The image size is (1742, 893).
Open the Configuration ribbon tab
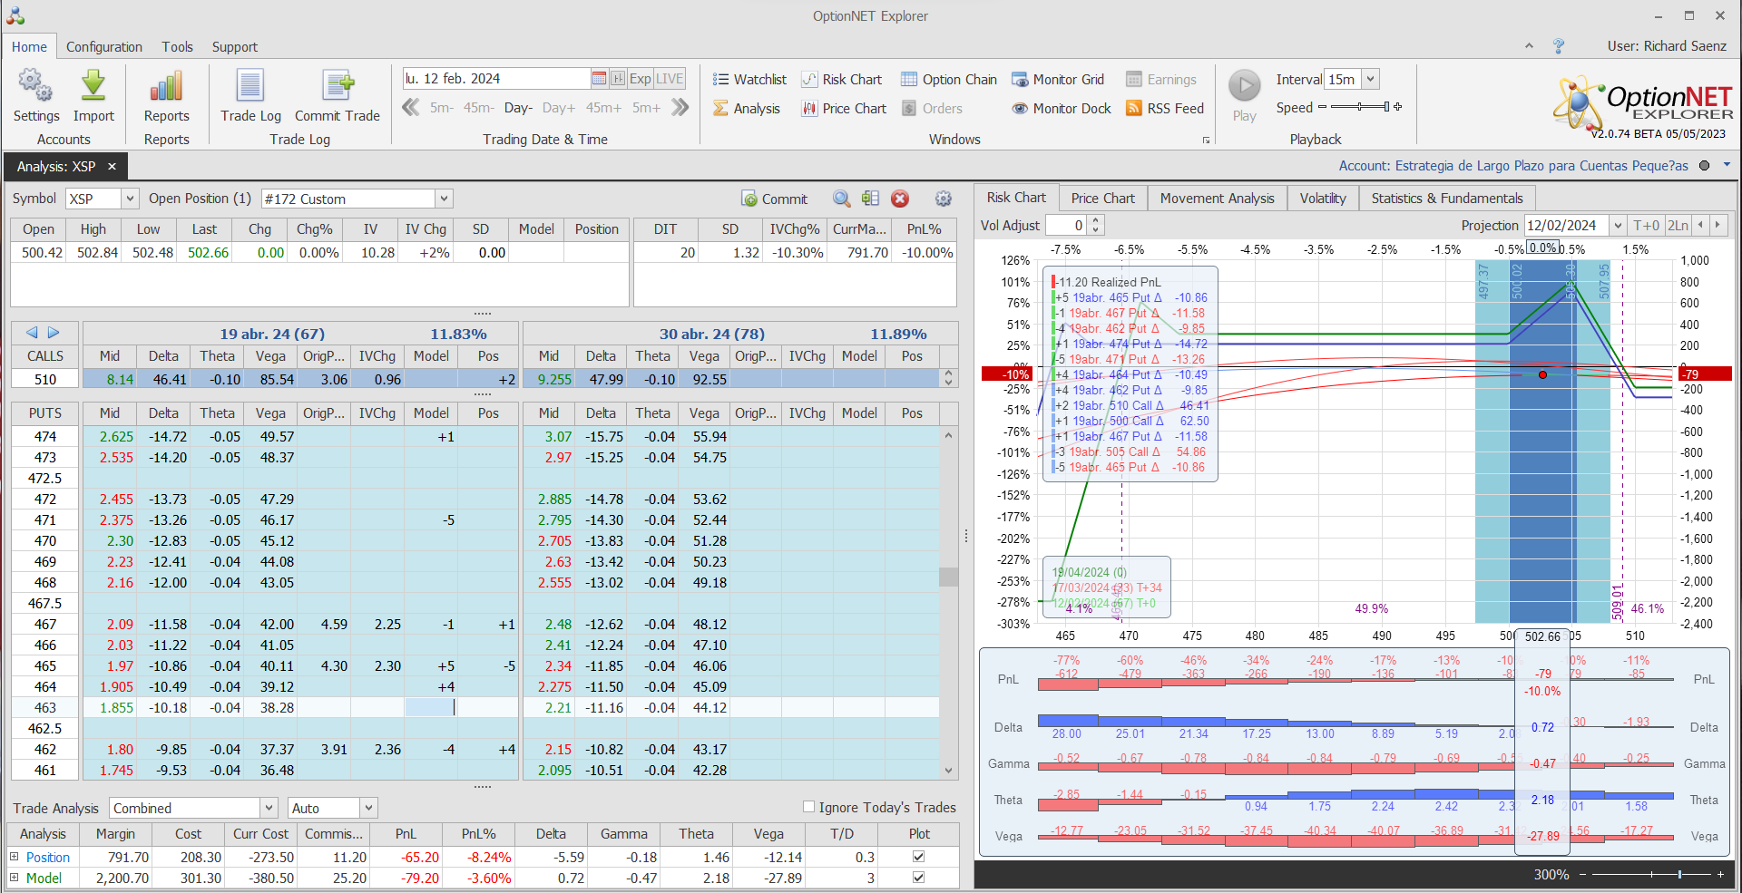click(104, 47)
